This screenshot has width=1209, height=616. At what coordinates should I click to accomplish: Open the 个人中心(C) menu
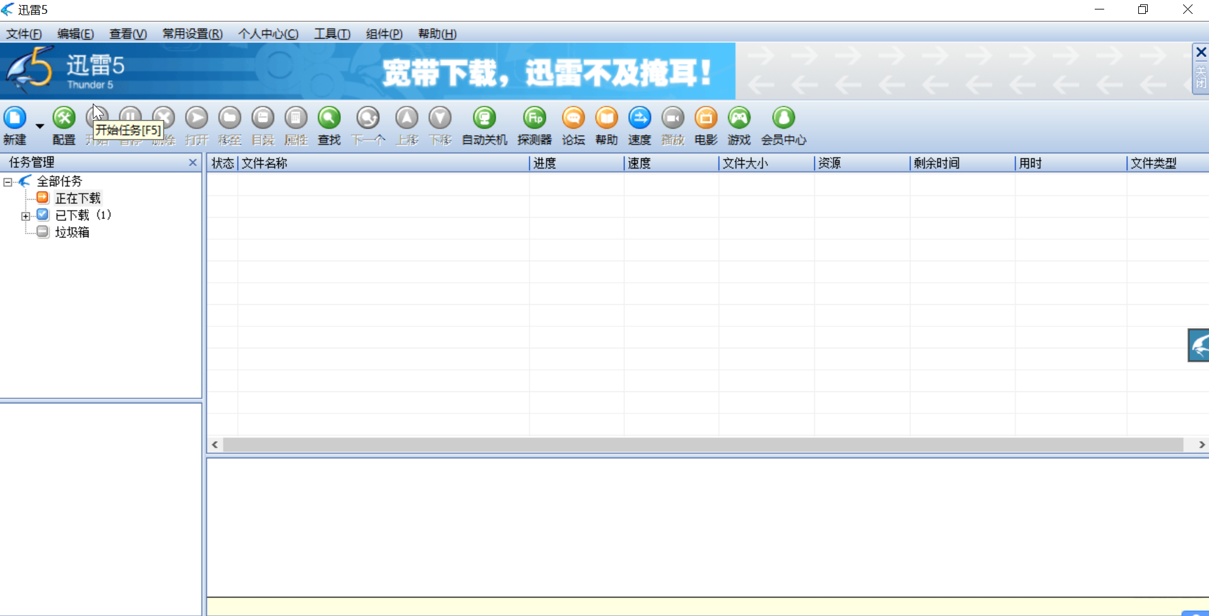point(268,34)
